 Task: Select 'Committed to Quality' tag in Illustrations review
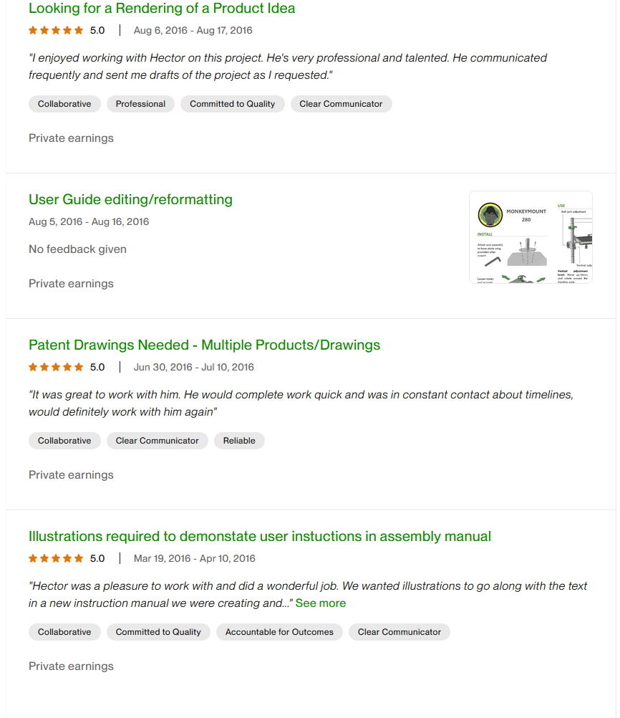pos(158,632)
